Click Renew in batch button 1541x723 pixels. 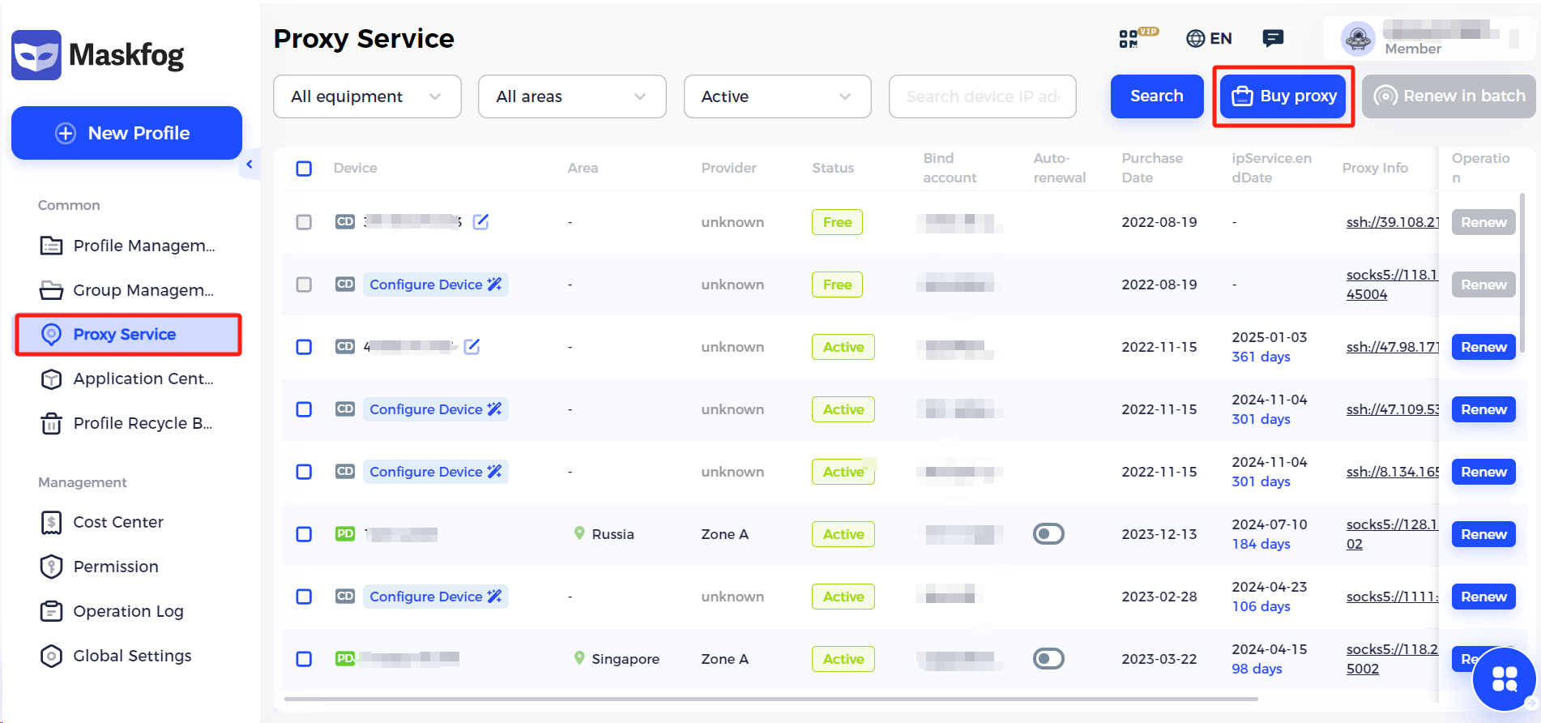[1449, 96]
